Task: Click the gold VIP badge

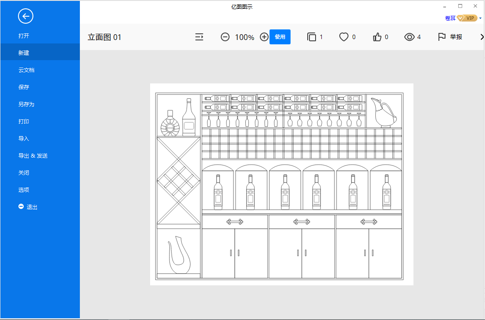Action: pyautogui.click(x=467, y=18)
